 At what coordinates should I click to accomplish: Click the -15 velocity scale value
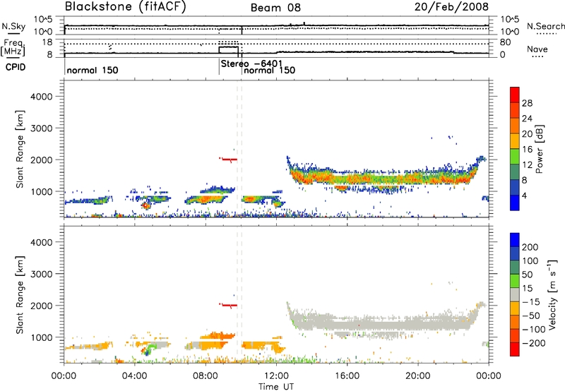click(x=531, y=302)
